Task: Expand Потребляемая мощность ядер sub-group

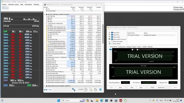Action: (x=46, y=43)
